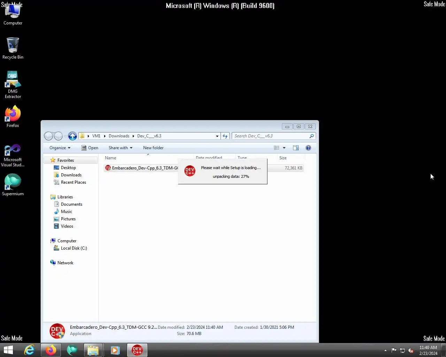
Task: Select the Firefox desktop shortcut
Action: click(x=13, y=116)
